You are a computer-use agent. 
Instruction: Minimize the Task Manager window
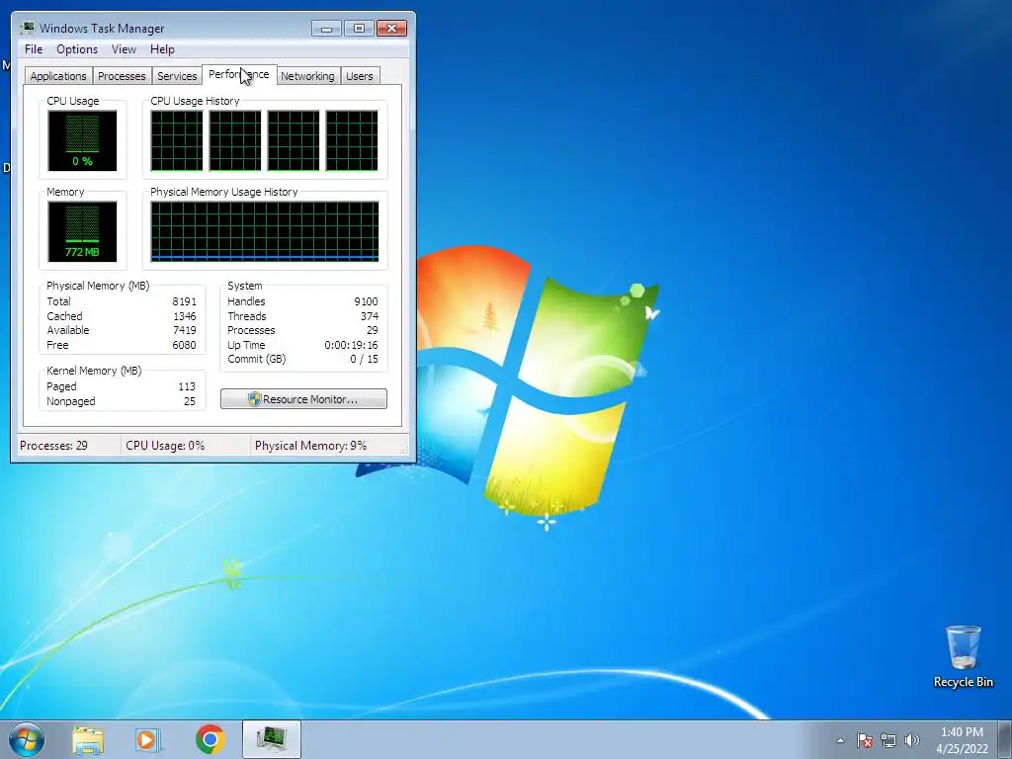pos(326,28)
